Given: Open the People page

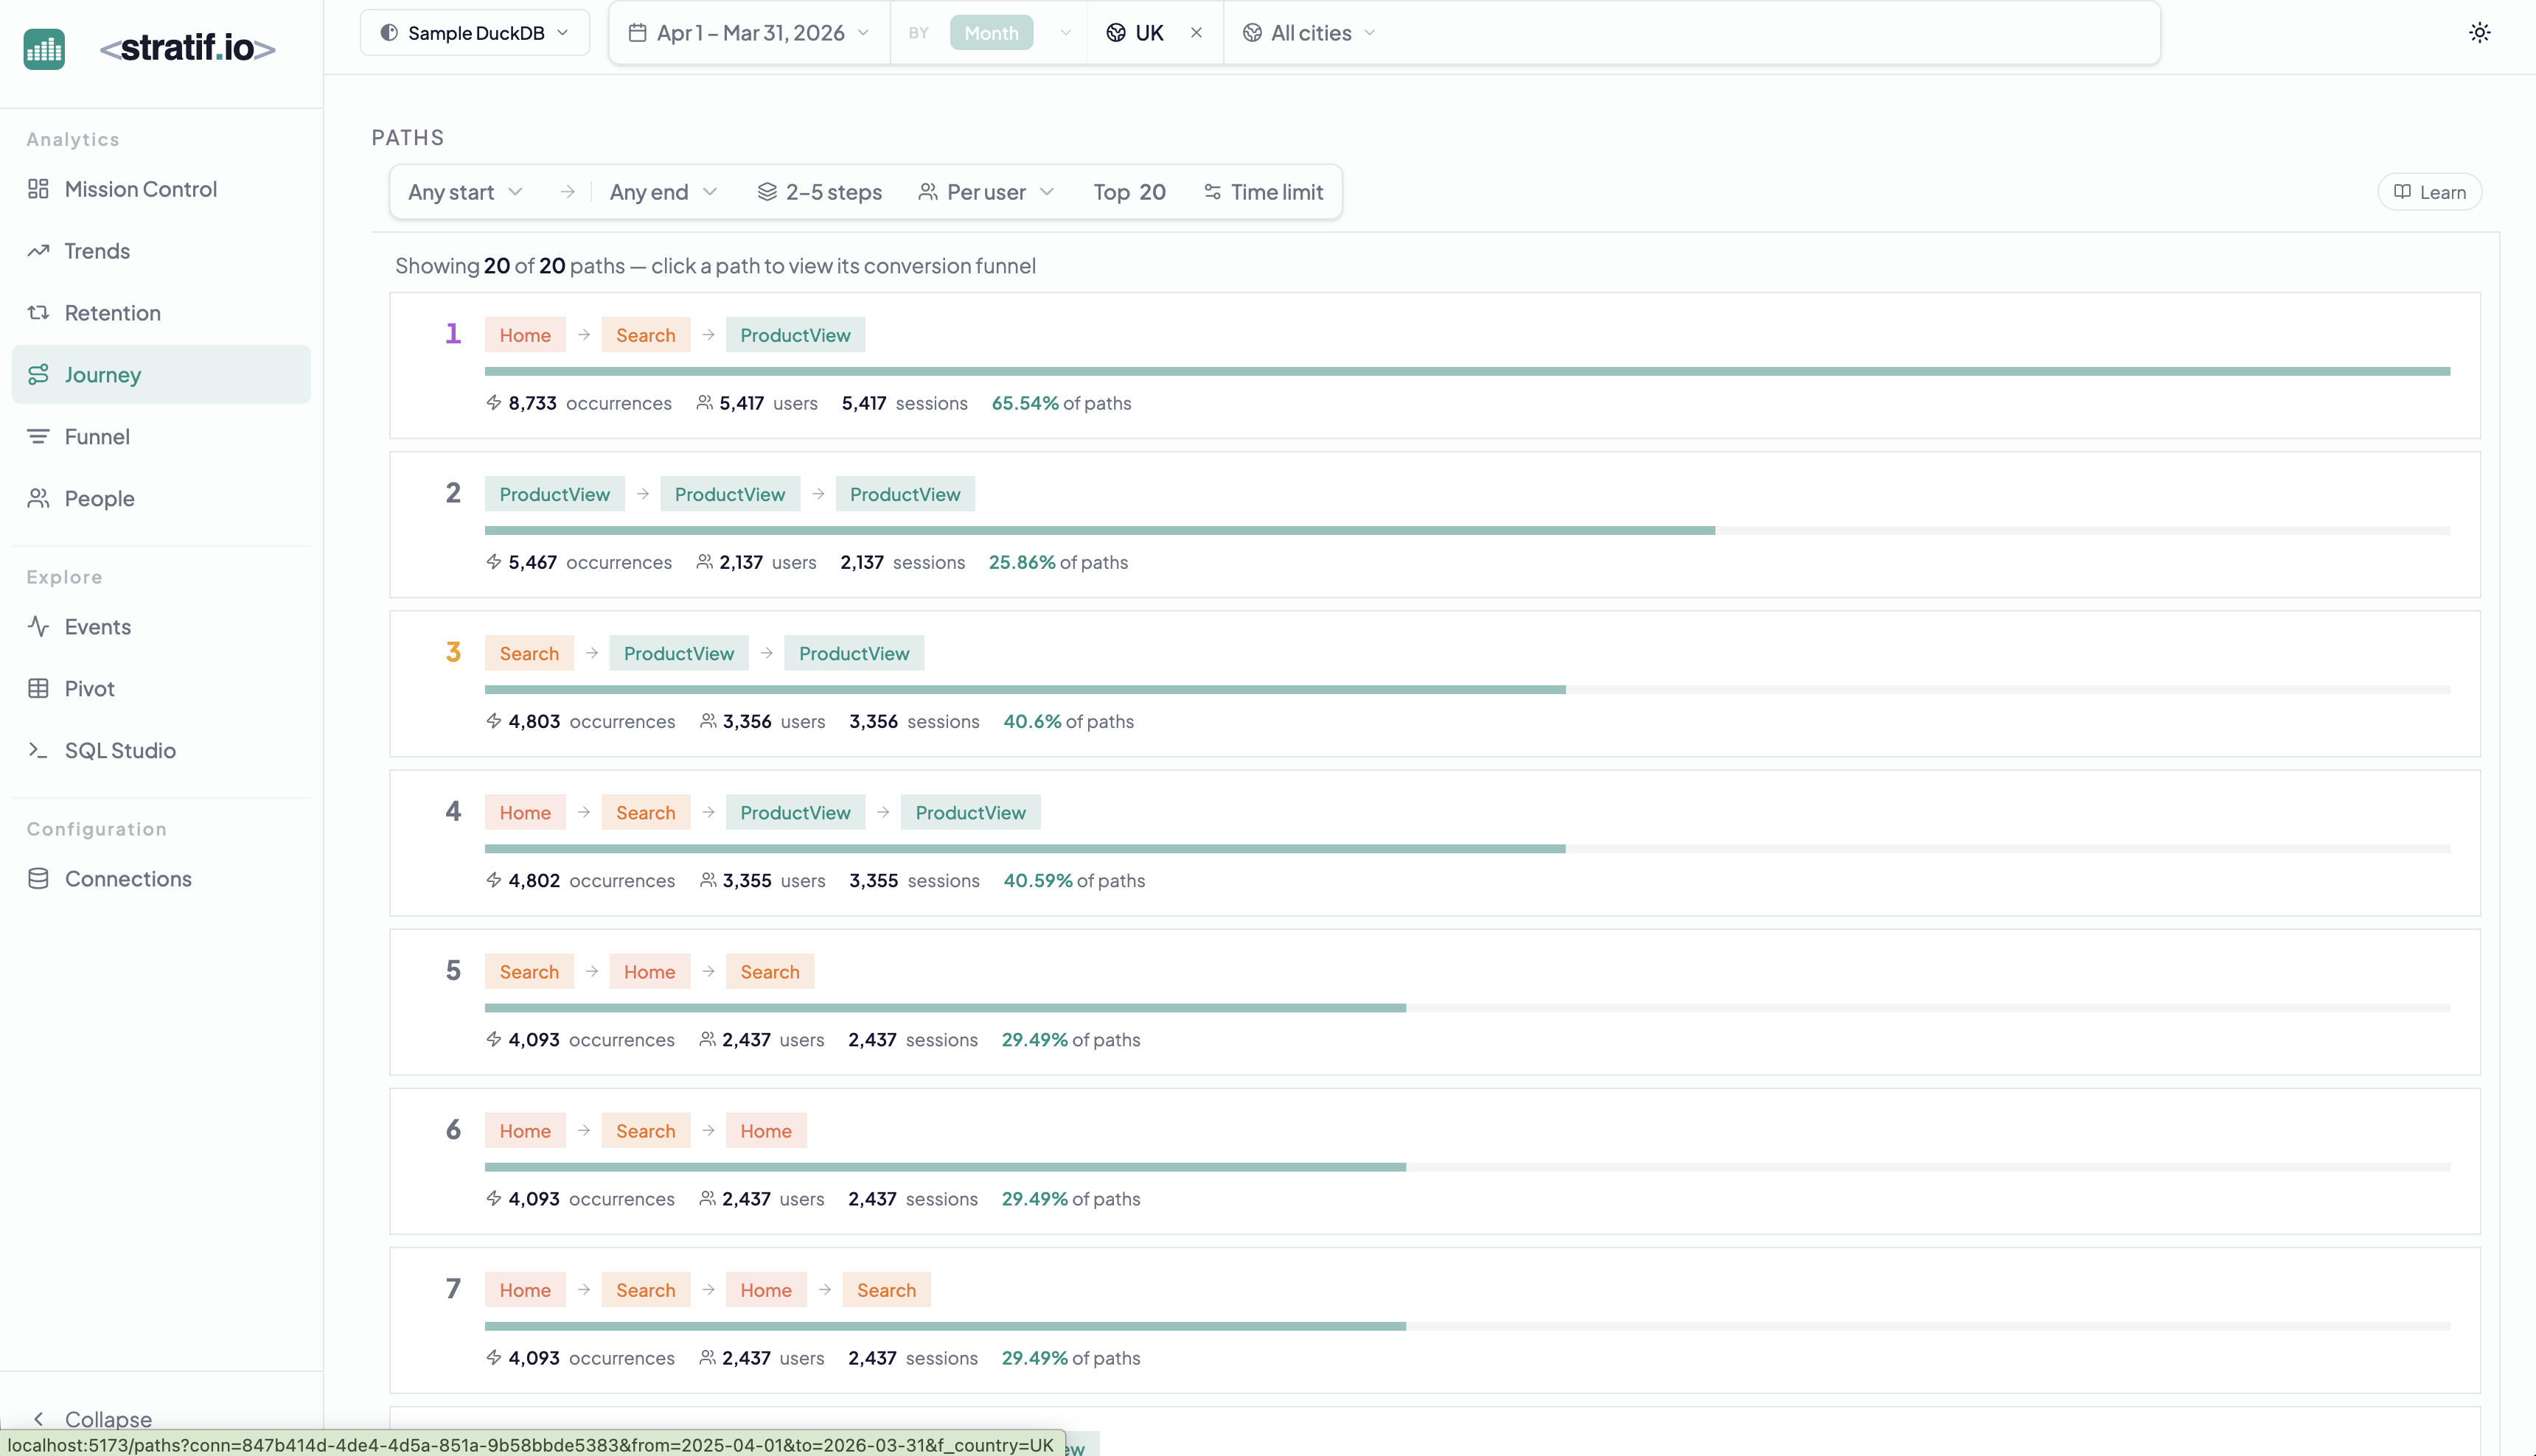Looking at the screenshot, I should [x=161, y=498].
